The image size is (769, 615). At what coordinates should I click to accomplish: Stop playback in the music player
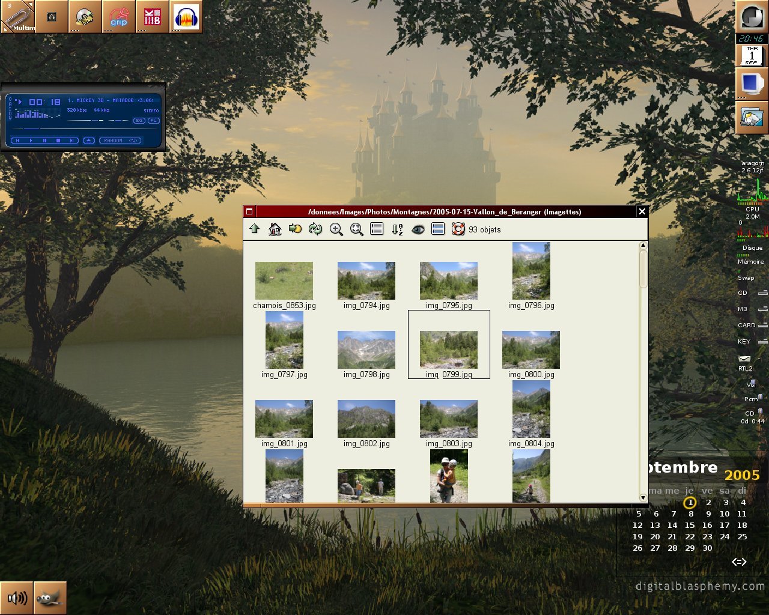coord(58,141)
